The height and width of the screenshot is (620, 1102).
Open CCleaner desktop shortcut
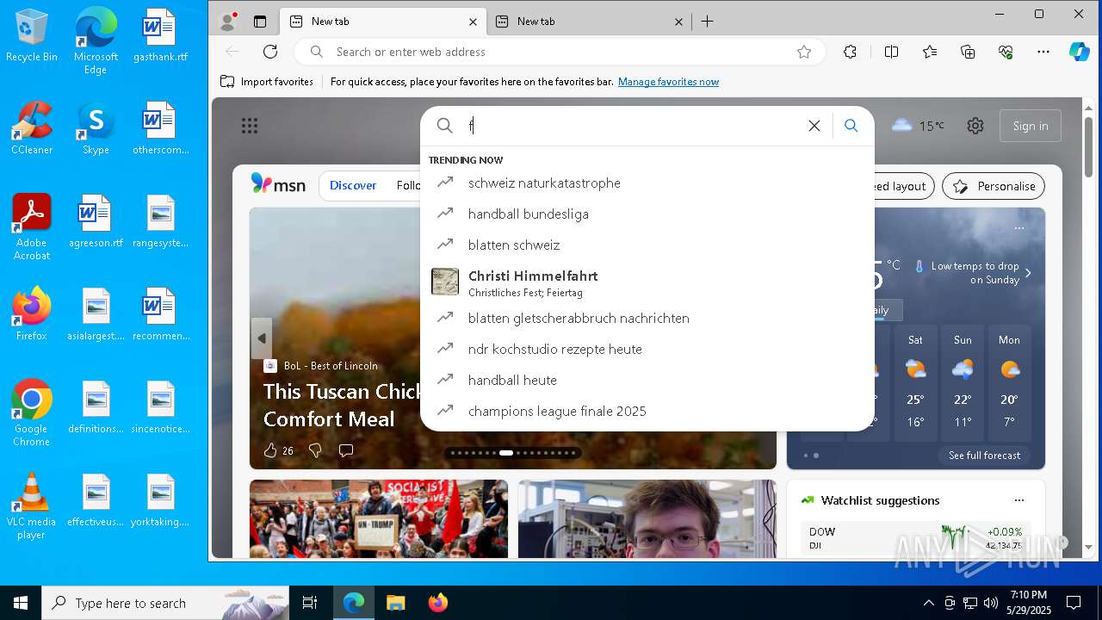(32, 128)
